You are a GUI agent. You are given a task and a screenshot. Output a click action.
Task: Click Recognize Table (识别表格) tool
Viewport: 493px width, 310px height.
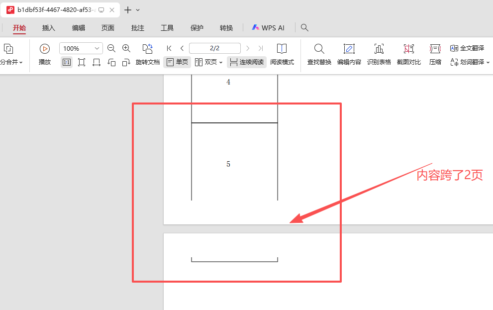point(379,54)
